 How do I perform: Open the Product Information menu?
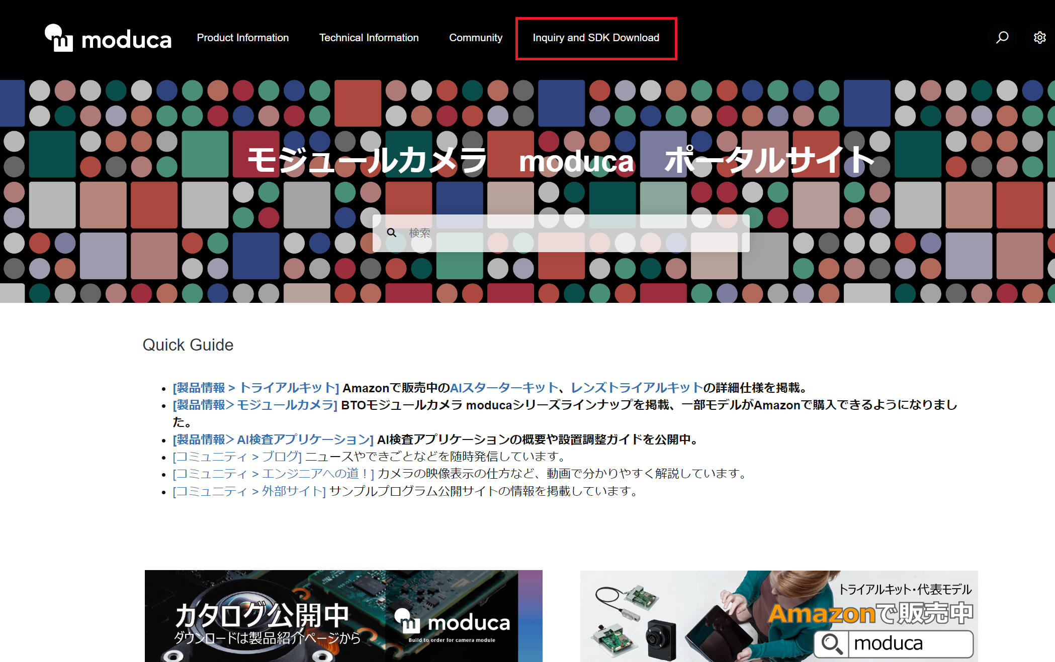pos(241,37)
